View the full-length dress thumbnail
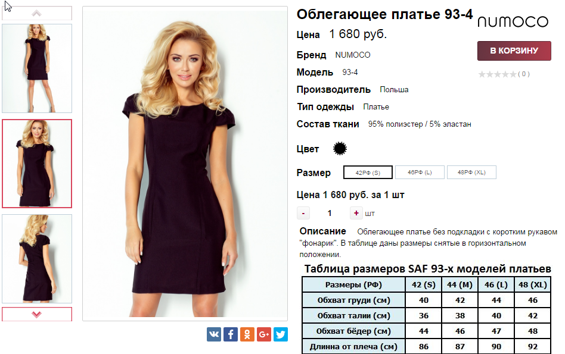Screen dimensions: 565x354 [37, 68]
